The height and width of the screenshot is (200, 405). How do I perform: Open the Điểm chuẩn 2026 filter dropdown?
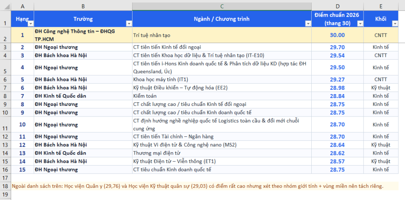(360, 24)
